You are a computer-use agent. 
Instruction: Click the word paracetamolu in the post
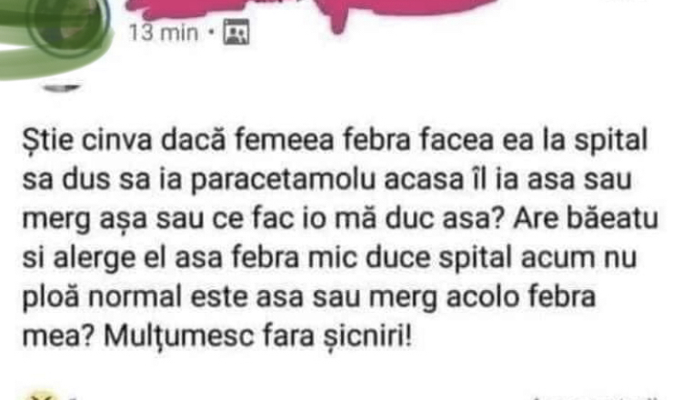[283, 180]
